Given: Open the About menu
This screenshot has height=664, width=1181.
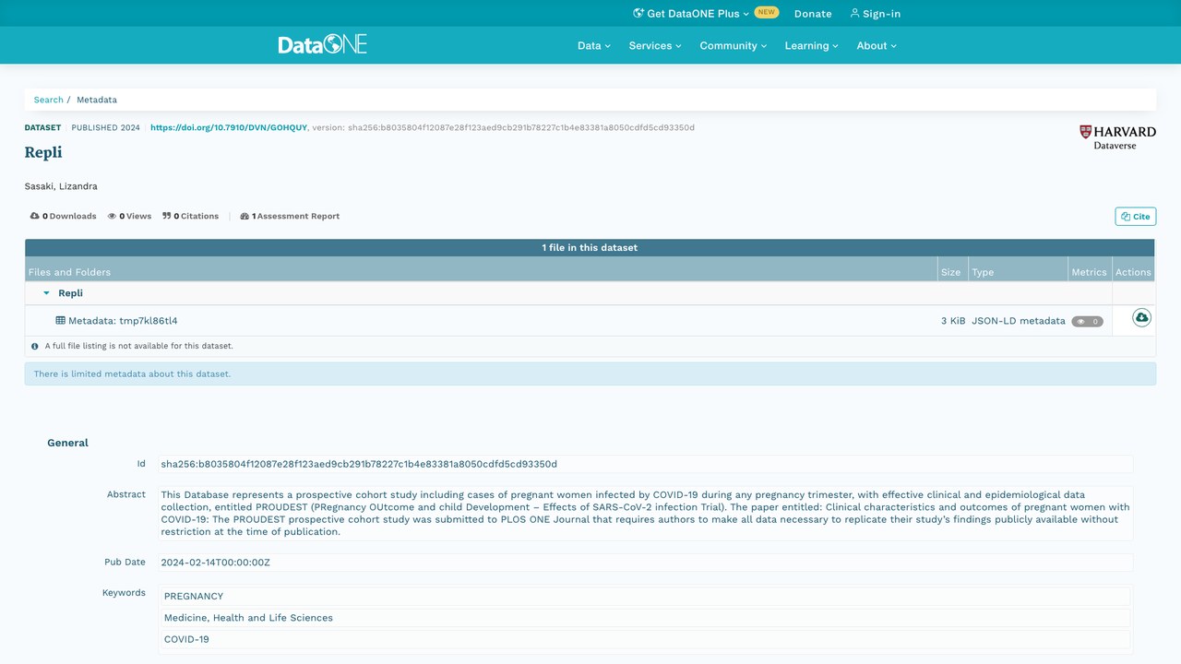Looking at the screenshot, I should click(877, 45).
